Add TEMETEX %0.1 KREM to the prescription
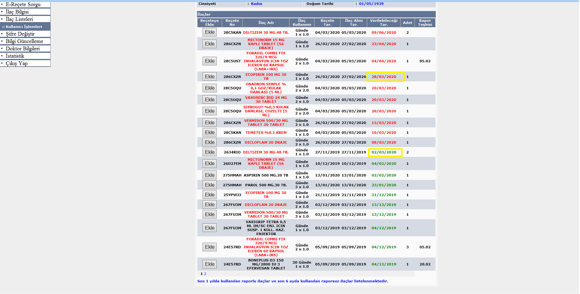580x294 pixels. [x=210, y=133]
